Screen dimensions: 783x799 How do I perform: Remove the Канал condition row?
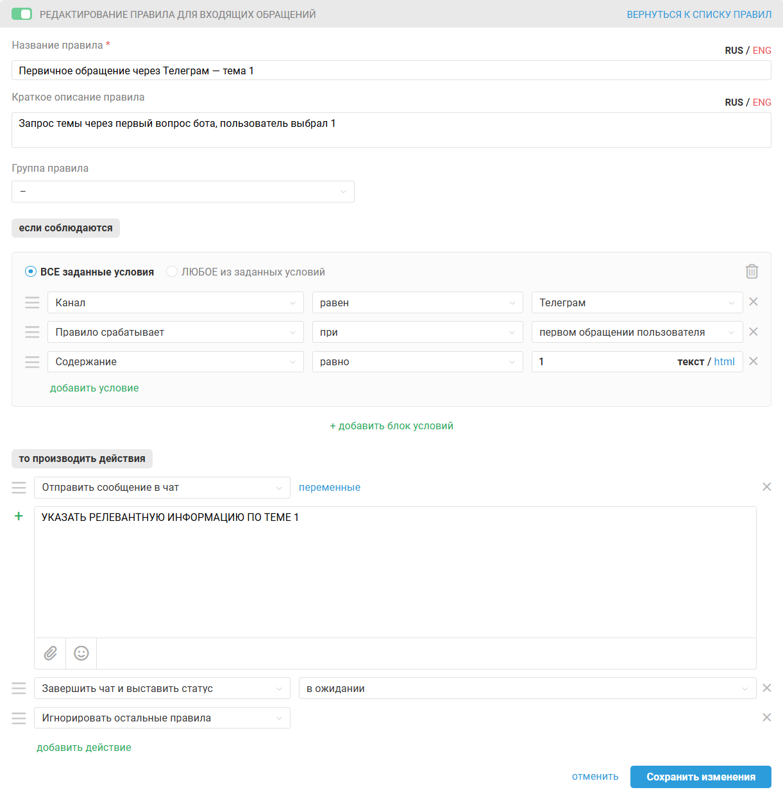tap(754, 302)
